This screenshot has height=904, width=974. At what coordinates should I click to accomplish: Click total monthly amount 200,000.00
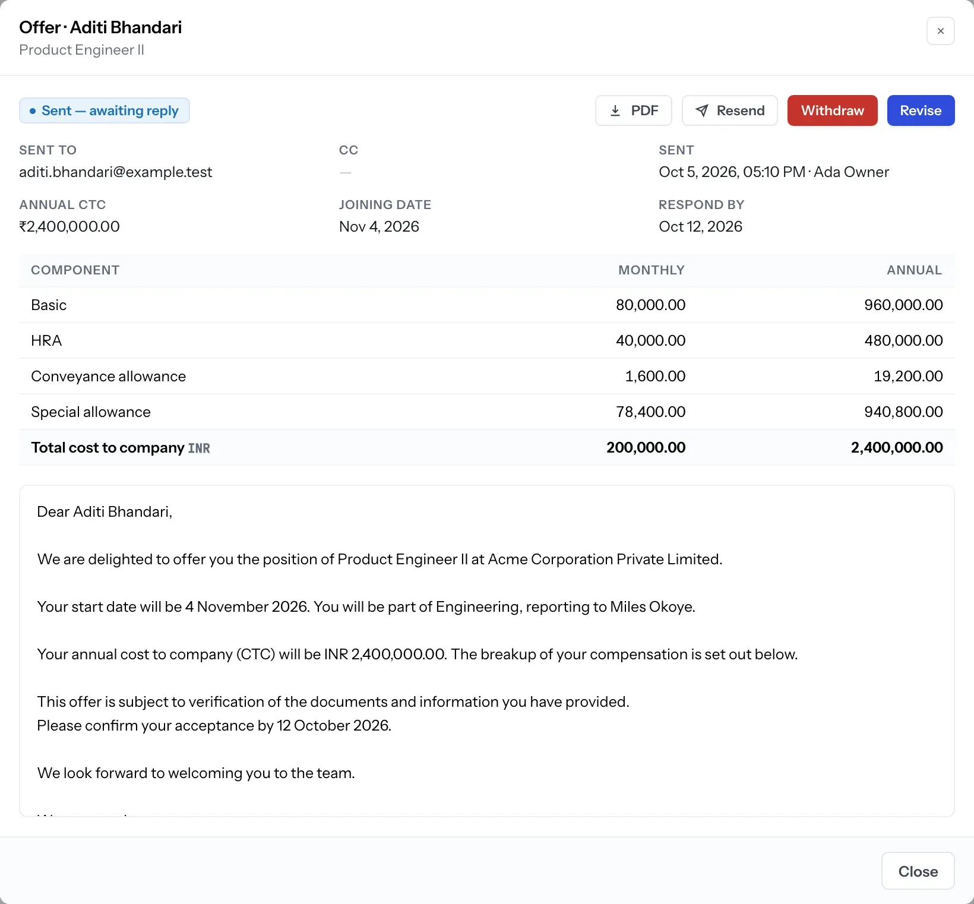(646, 448)
